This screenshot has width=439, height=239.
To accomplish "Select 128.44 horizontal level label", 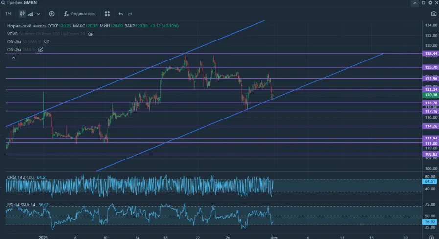I will [x=431, y=53].
